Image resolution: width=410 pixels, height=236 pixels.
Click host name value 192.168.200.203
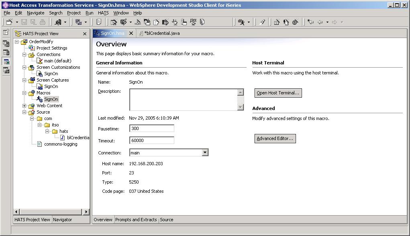[x=146, y=164]
